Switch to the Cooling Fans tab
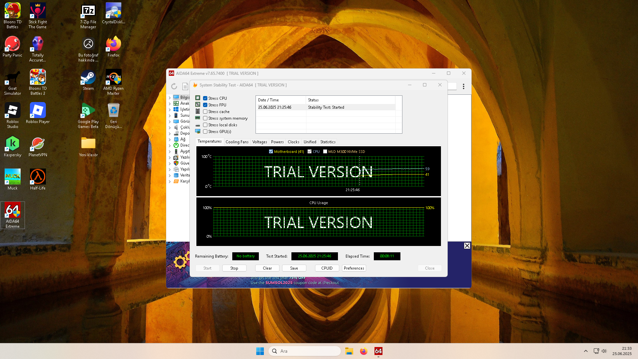The image size is (638, 359). click(237, 142)
